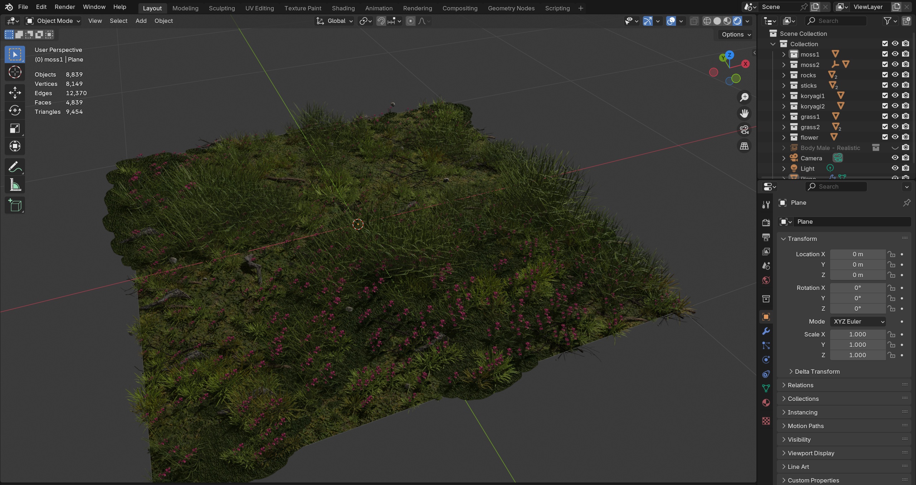Expand sticks collection in outliner

[784, 86]
